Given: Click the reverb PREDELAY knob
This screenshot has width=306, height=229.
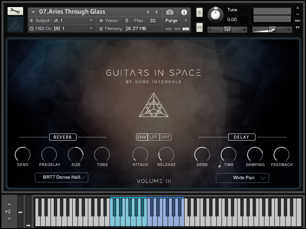Looking at the screenshot, I should 49,155.
